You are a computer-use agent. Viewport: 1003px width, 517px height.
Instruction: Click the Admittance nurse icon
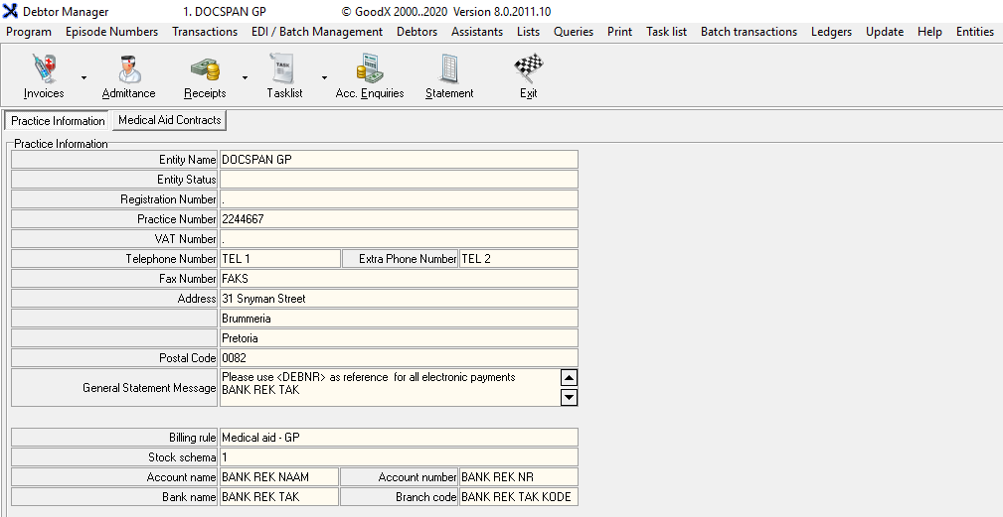128,70
